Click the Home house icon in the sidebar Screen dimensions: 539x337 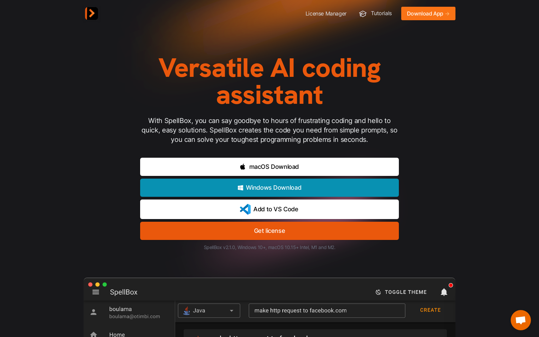click(94, 335)
